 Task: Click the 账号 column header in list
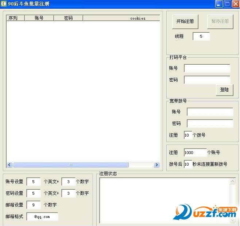39,18
